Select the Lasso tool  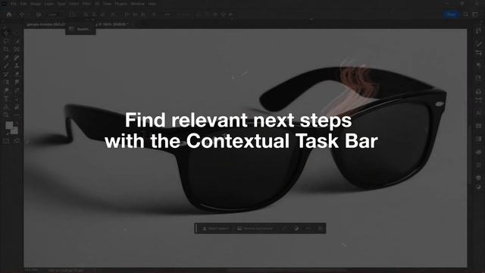click(6, 41)
